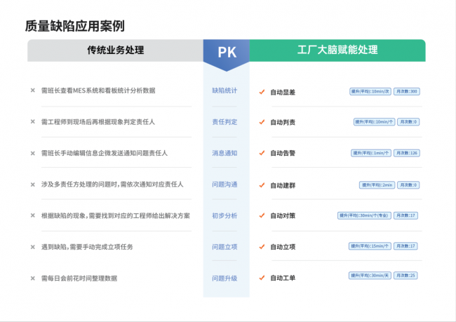Click the 消息通知 stage label
Viewport: 456px width, 322px height.
pyautogui.click(x=224, y=153)
